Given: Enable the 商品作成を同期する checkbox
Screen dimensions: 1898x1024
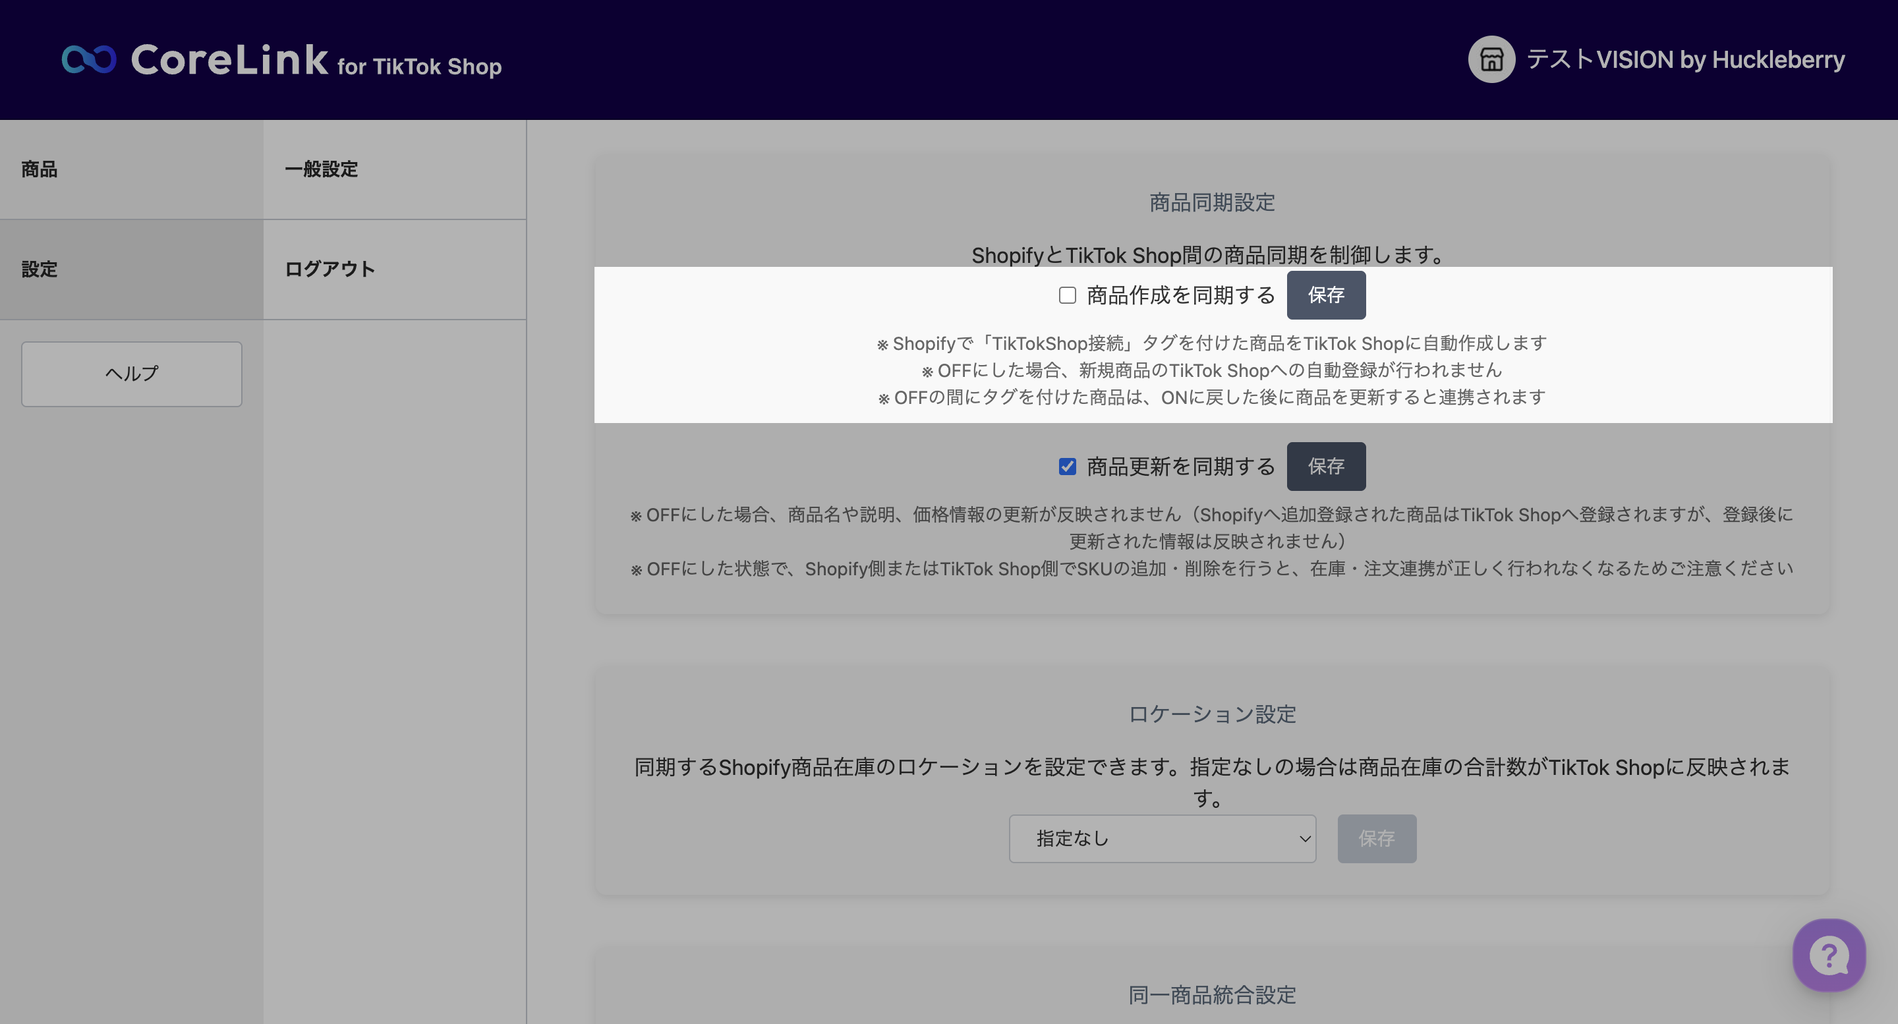Looking at the screenshot, I should coord(1067,295).
